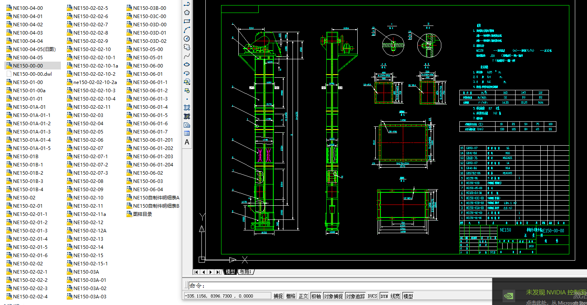Screen dimensions: 587x305
Task: Open the 未发现 NVIDIA 控制面板 notification
Action: tap(556, 292)
